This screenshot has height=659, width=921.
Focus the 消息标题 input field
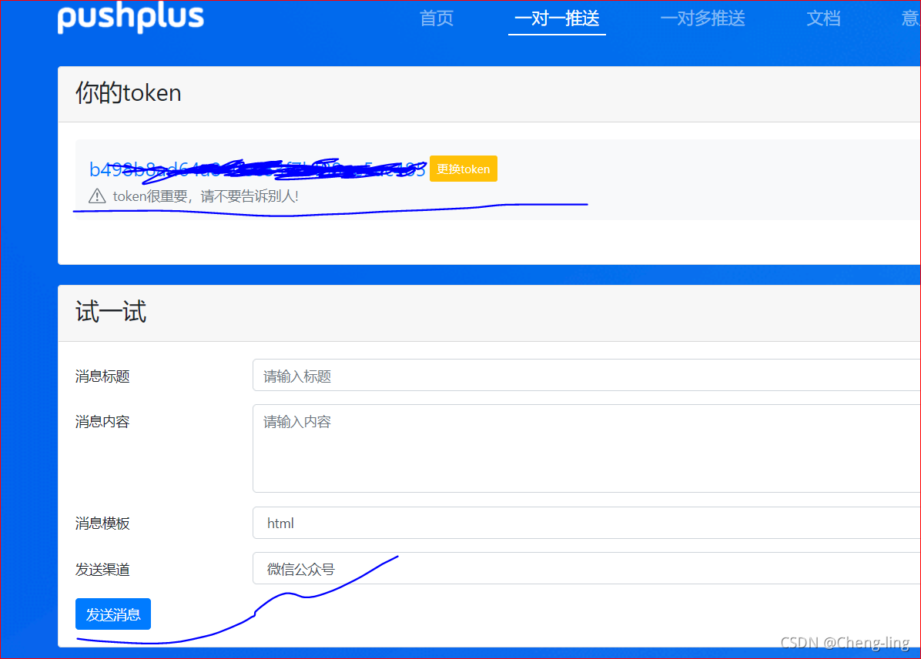pos(586,375)
